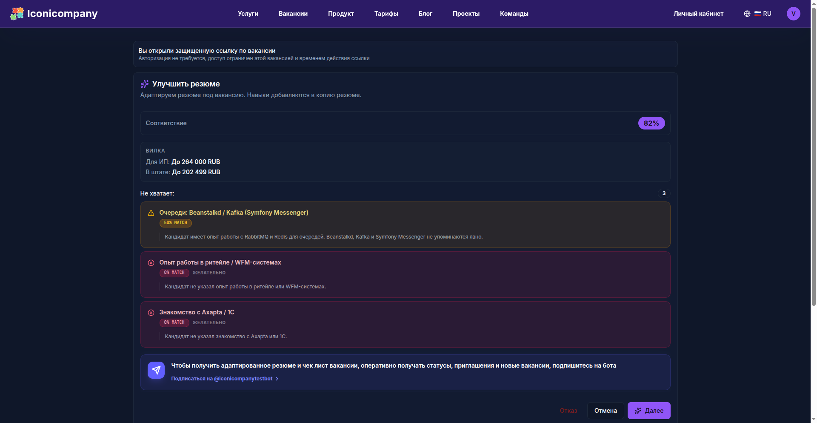Click the page vertical scrollbar thumb

click(x=814, y=156)
